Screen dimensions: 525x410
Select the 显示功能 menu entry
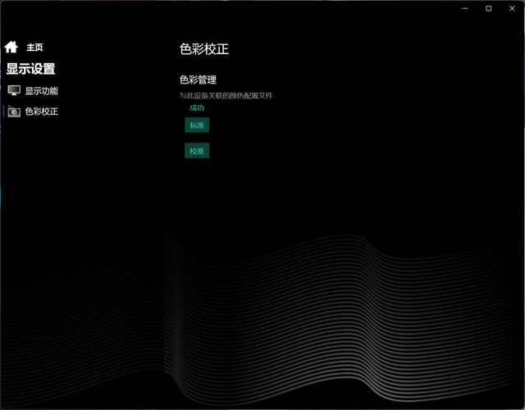pyautogui.click(x=41, y=91)
